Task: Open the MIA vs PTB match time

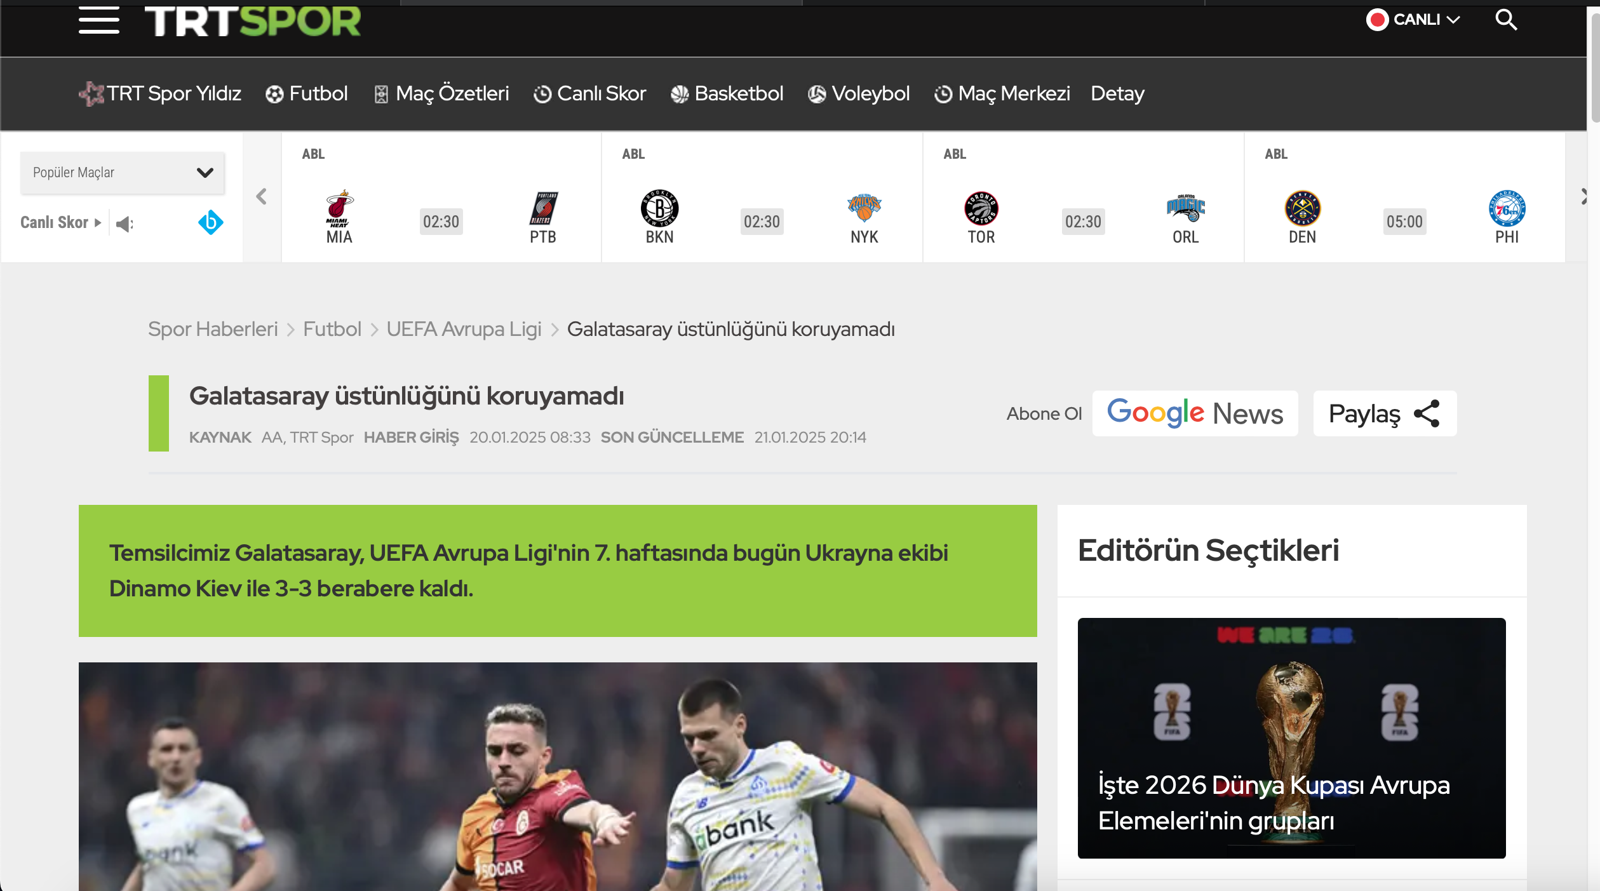Action: [x=441, y=222]
